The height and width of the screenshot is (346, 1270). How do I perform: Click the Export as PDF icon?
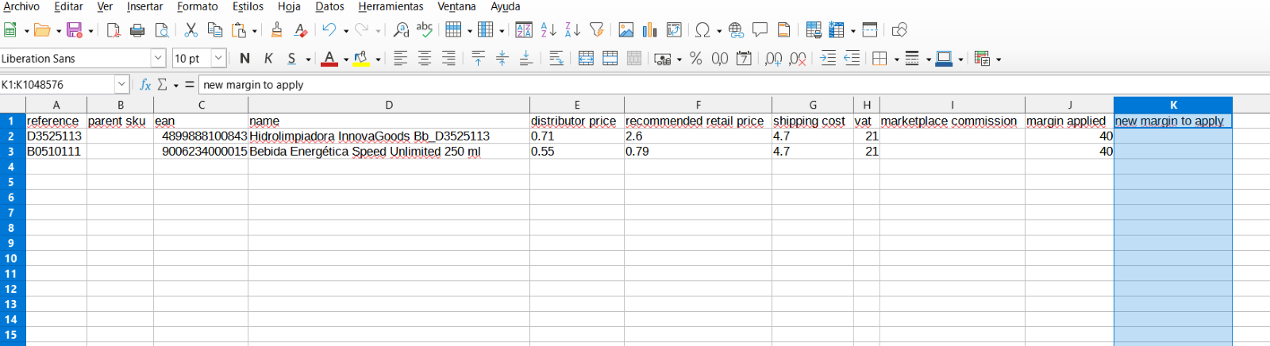(114, 30)
